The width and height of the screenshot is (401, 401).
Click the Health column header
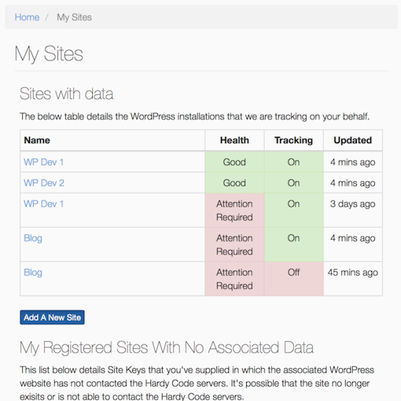[x=234, y=140]
